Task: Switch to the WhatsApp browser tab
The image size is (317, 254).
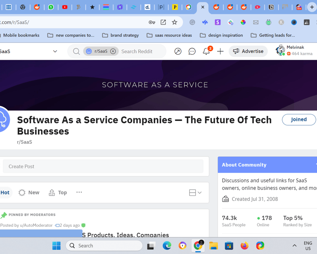Action: [51, 7]
